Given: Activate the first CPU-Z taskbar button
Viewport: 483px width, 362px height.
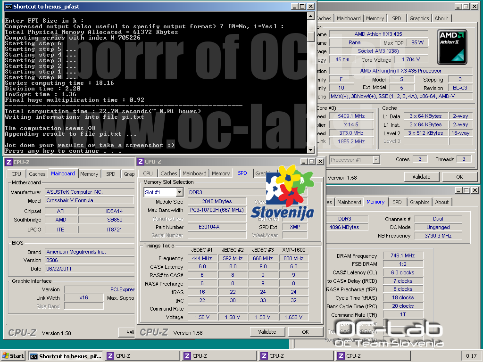Looking at the screenshot, I should pyautogui.click(x=142, y=356).
